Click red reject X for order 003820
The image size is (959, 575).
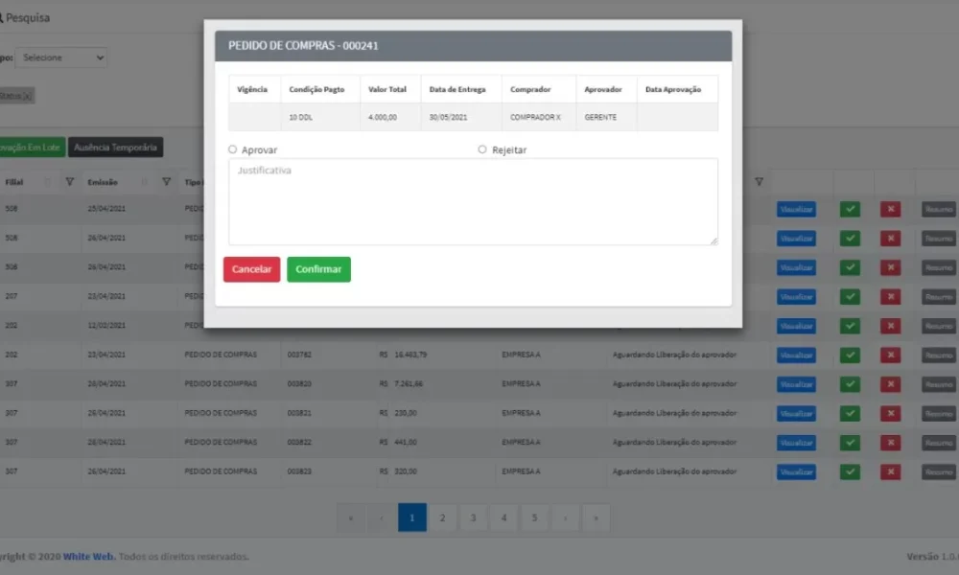tap(890, 384)
